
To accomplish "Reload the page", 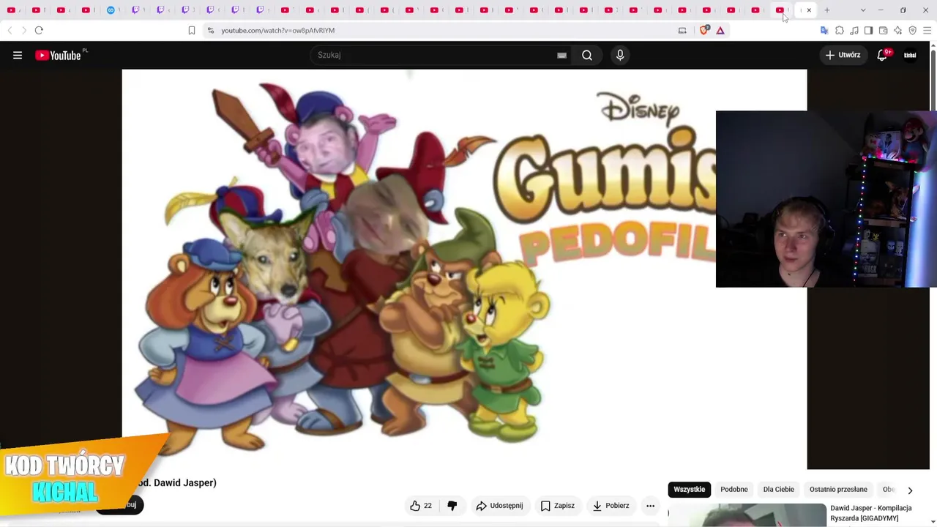I will click(x=39, y=30).
